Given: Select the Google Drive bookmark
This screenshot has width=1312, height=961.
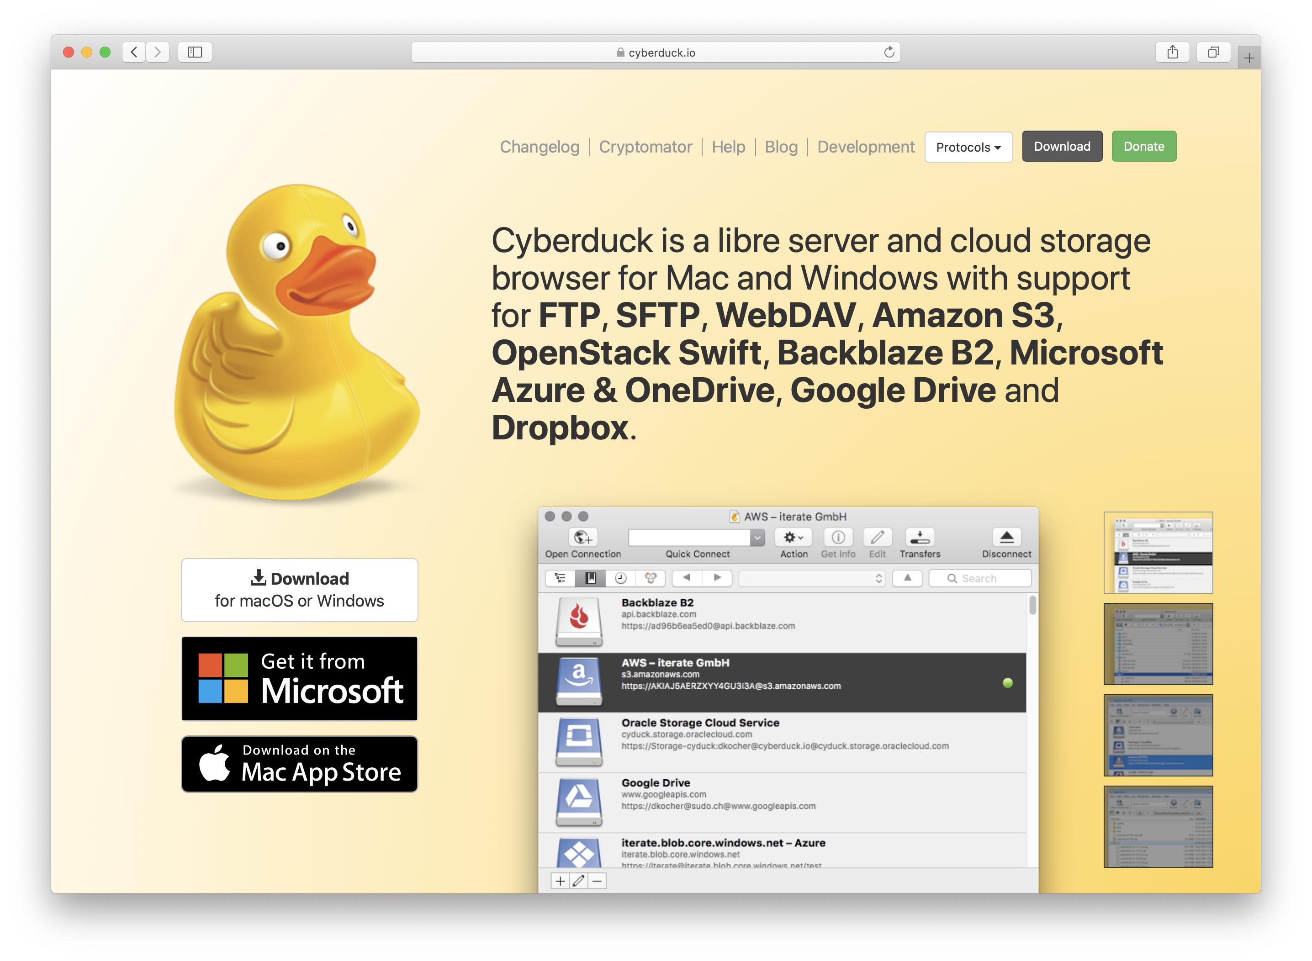Looking at the screenshot, I should click(782, 802).
